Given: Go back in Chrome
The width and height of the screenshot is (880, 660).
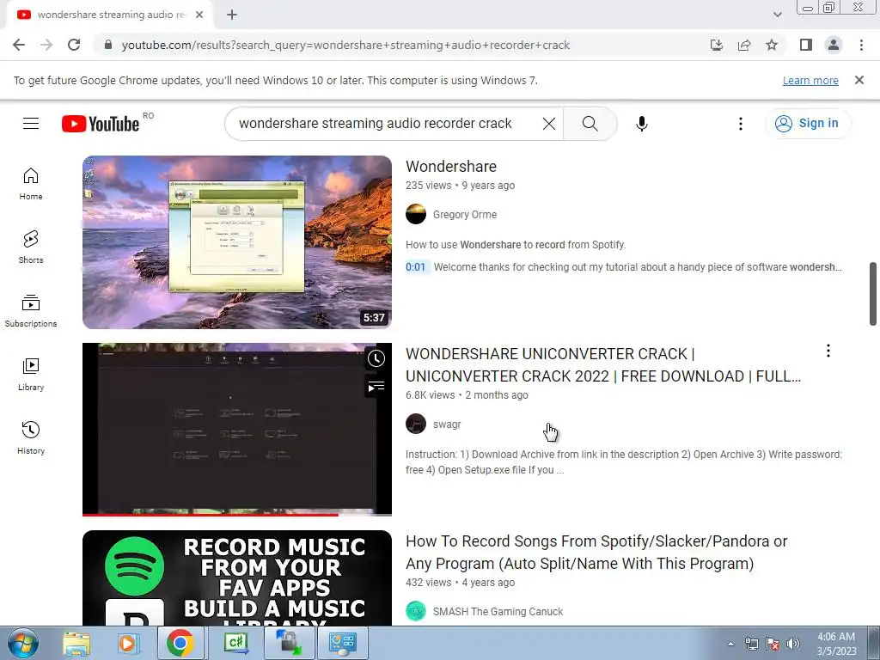Looking at the screenshot, I should [x=19, y=45].
